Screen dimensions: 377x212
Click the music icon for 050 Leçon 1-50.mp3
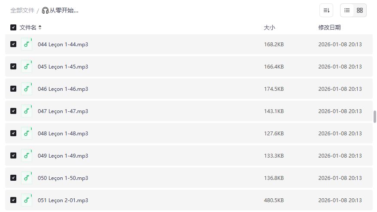27,178
